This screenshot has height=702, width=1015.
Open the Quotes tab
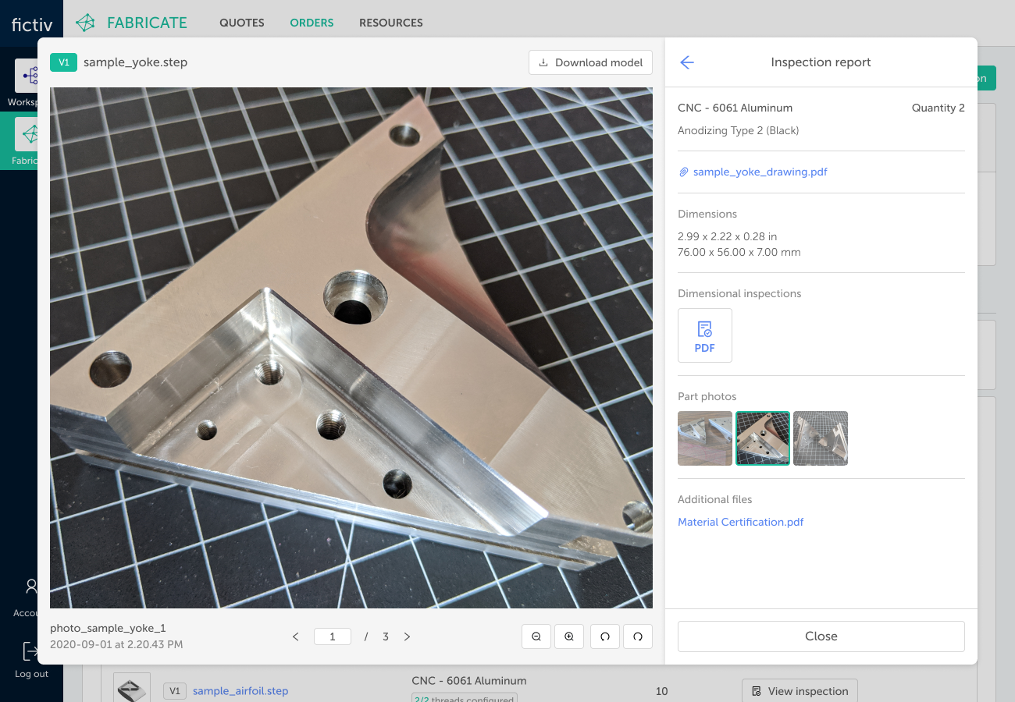(x=241, y=23)
